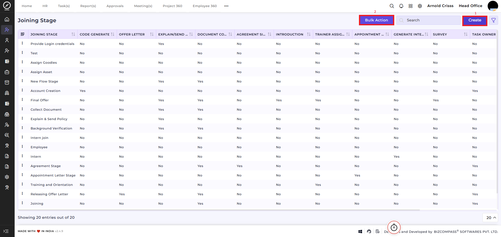The width and height of the screenshot is (501, 237).
Task: Click the 'Intern join' row name
Action: pyautogui.click(x=40, y=138)
